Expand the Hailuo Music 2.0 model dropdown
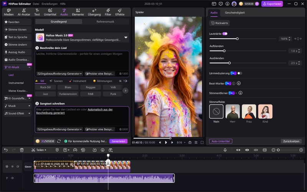Viewport: 307px width, 192px height. [125, 37]
